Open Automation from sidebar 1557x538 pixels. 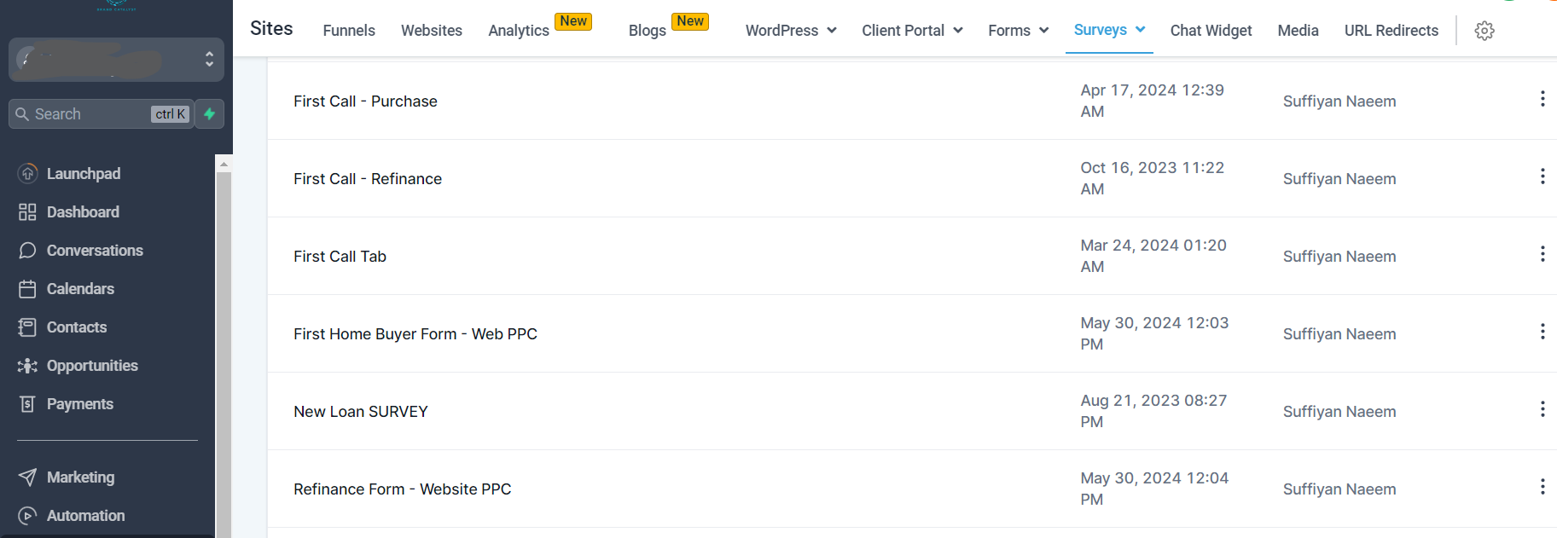point(85,516)
